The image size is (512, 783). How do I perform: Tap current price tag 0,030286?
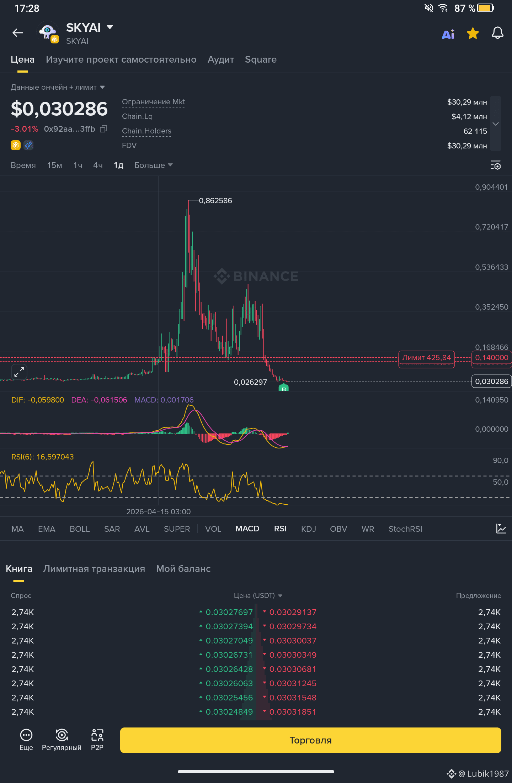(x=492, y=382)
